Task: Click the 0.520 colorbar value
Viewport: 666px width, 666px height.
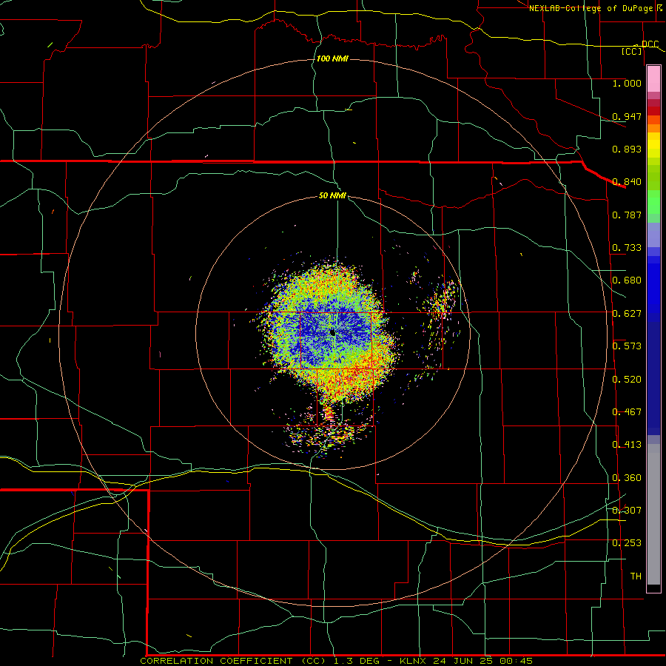Action: [627, 380]
